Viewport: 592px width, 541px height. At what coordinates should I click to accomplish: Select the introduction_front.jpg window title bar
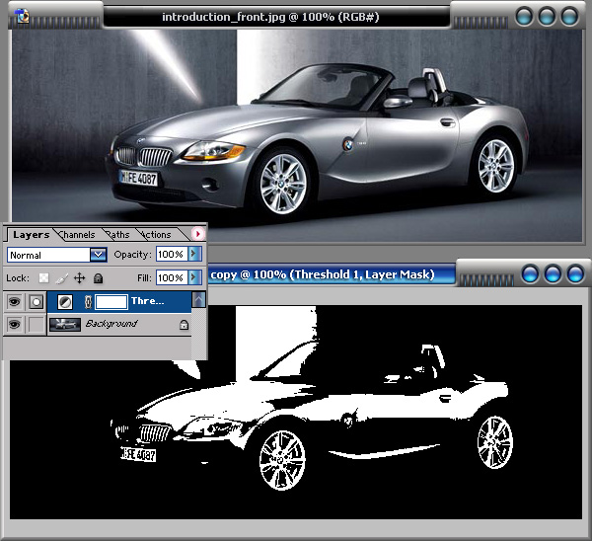coord(276,17)
